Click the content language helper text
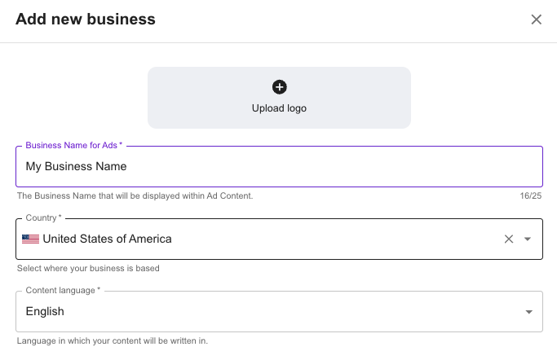Image resolution: width=557 pixels, height=360 pixels. pyautogui.click(x=112, y=340)
